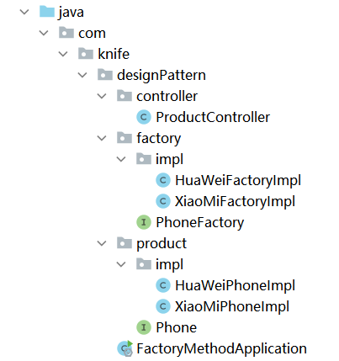Screen dimensions: 339x361
Task: Select the knife package label
Action: coord(114,54)
